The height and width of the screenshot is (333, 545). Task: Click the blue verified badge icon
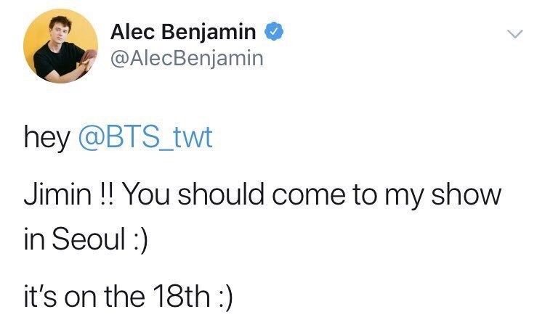pyautogui.click(x=274, y=31)
